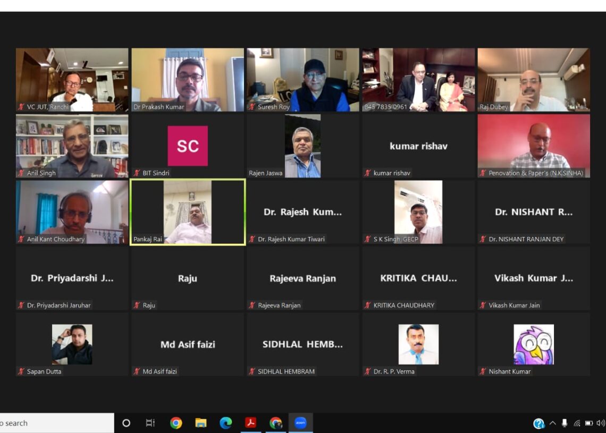The height and width of the screenshot is (433, 606).
Task: Click the Wi-Fi network tray icon
Action: [577, 423]
